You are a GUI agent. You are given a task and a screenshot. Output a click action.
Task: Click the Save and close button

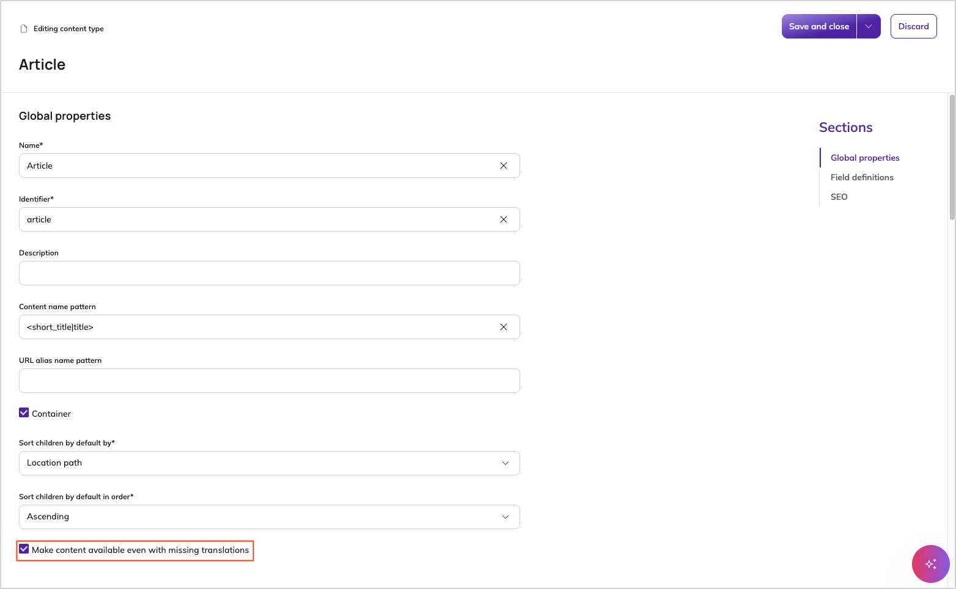pos(819,26)
